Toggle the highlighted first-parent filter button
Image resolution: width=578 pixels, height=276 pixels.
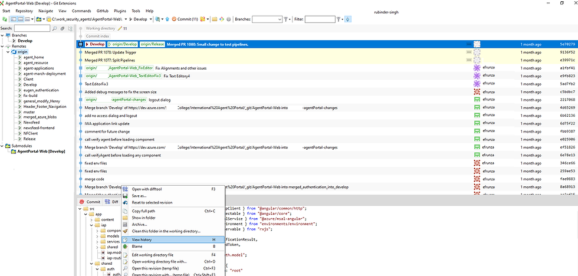[x=347, y=19]
